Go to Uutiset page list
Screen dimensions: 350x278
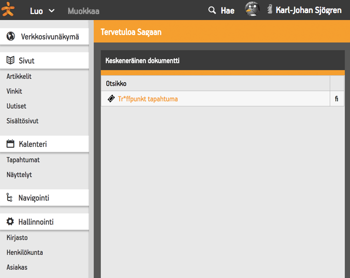coord(17,106)
